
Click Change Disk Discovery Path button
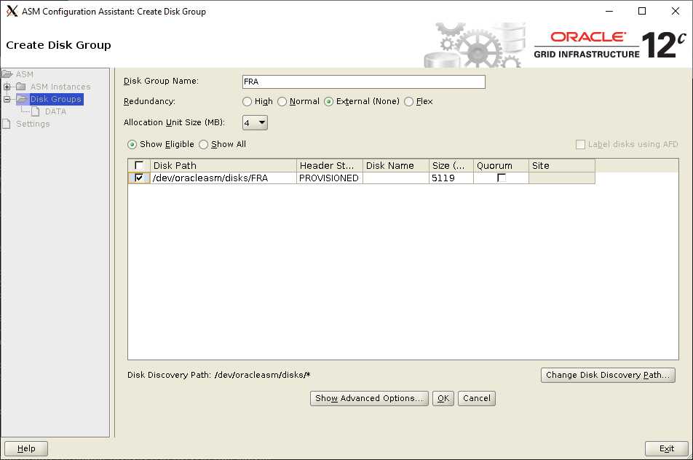coord(608,375)
